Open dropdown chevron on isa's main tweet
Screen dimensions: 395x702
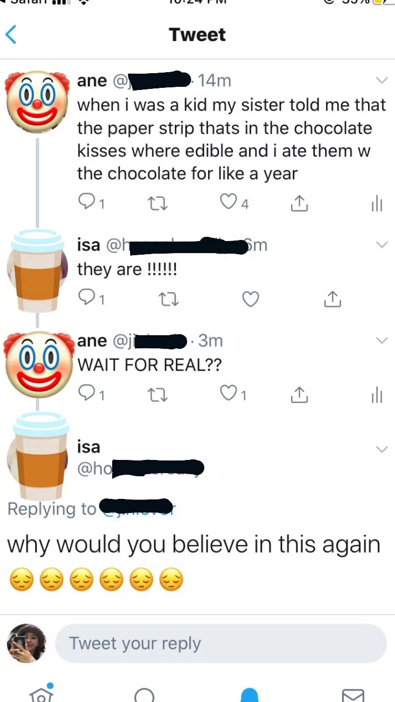coord(381,449)
